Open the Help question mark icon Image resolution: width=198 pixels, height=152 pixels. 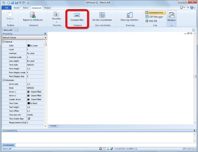192,8
